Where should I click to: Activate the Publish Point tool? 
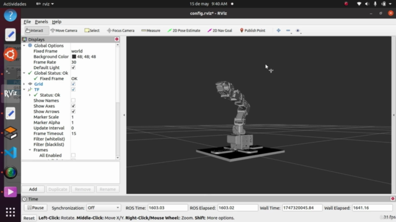[252, 30]
